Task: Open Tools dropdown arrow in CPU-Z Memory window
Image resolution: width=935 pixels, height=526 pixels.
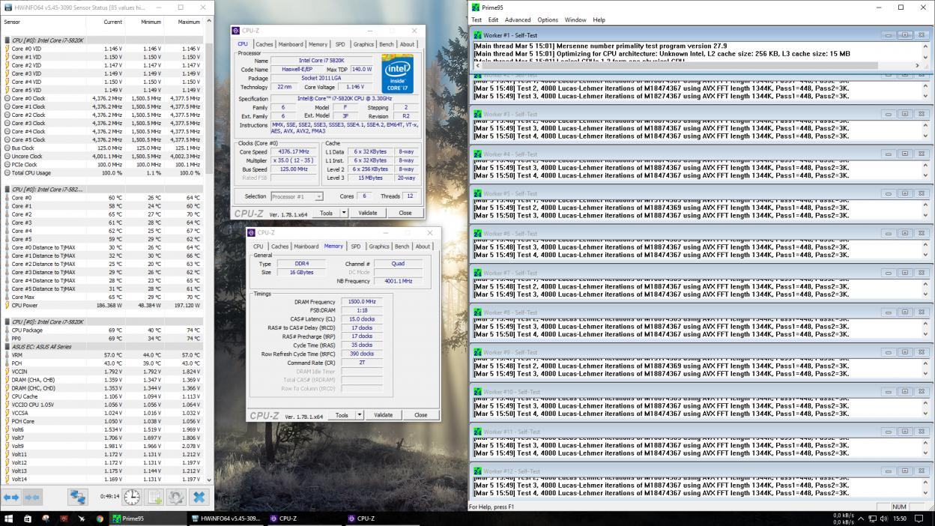Action: coord(360,415)
